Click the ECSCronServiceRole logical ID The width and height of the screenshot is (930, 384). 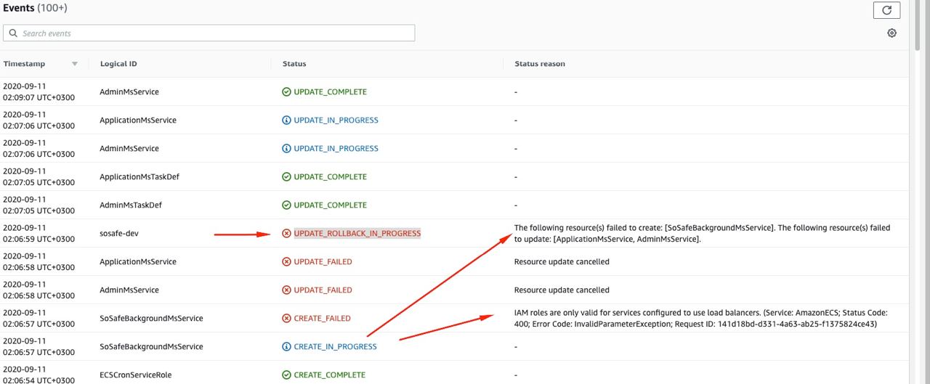point(135,375)
